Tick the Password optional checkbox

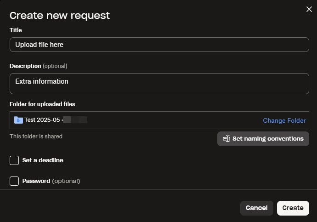click(x=14, y=181)
